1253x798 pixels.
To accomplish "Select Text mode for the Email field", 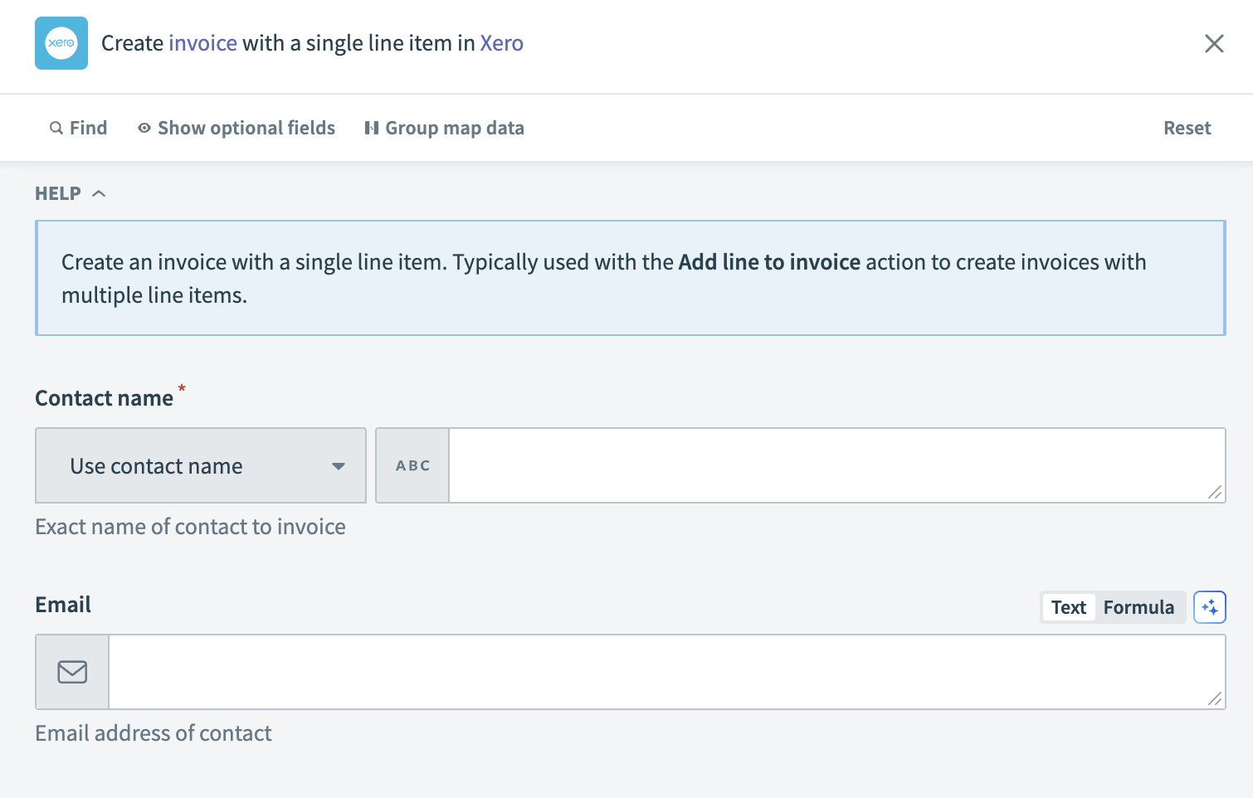I will pyautogui.click(x=1068, y=606).
